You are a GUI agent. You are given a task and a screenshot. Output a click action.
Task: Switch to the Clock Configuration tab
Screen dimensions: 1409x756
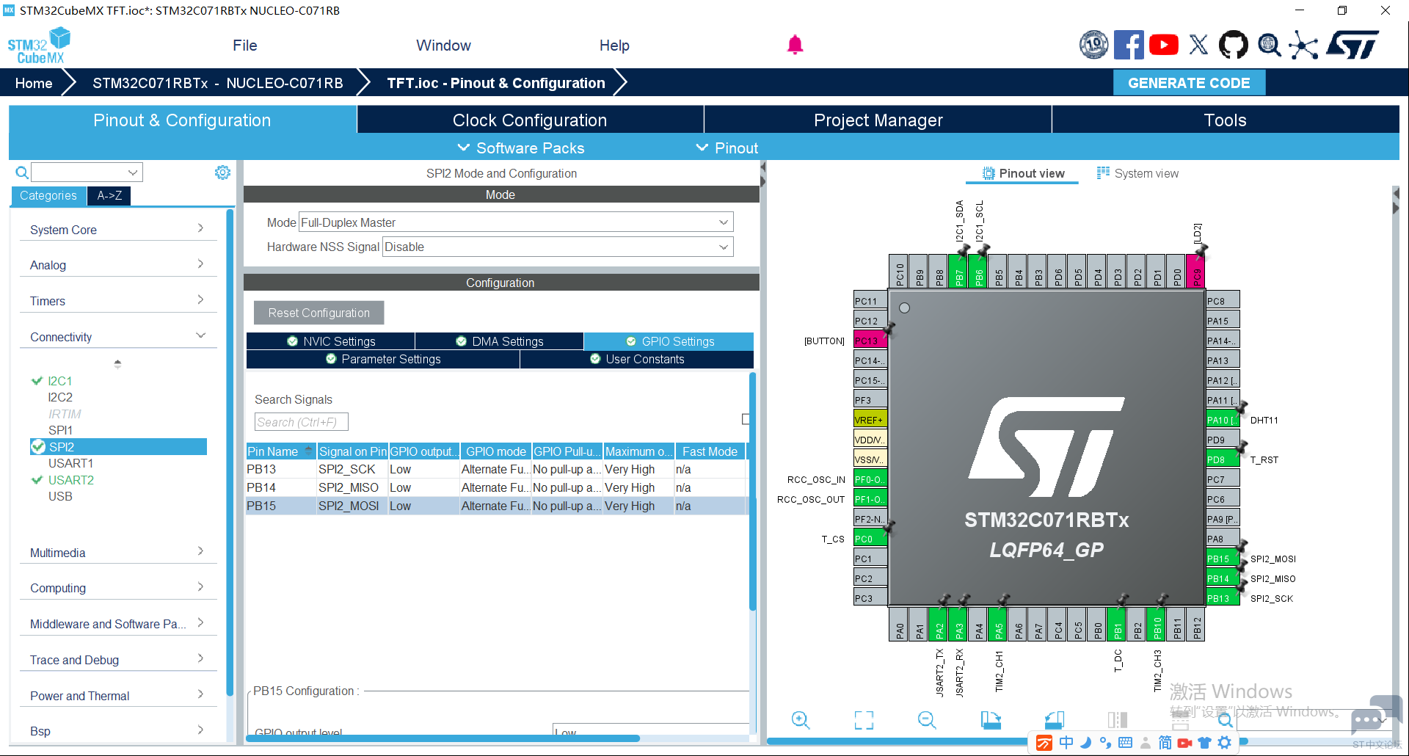pyautogui.click(x=530, y=120)
